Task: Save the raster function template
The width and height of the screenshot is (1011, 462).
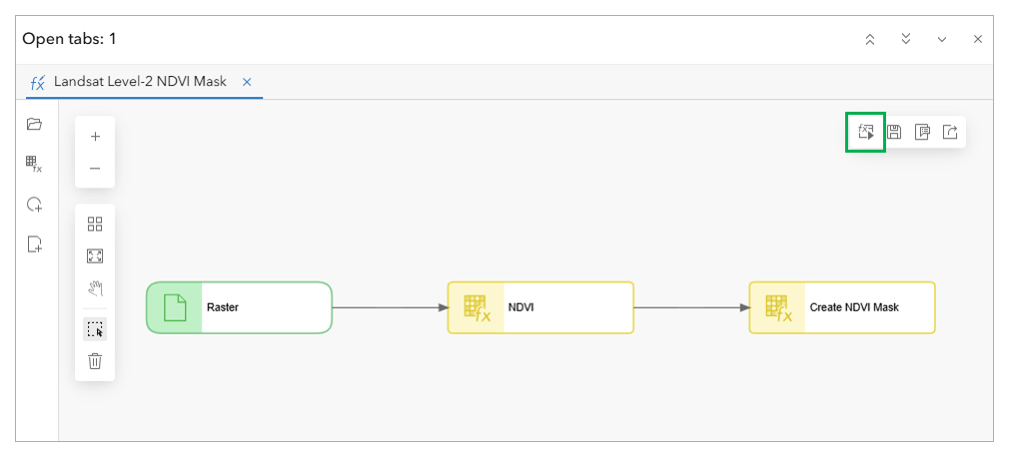Action: (894, 132)
